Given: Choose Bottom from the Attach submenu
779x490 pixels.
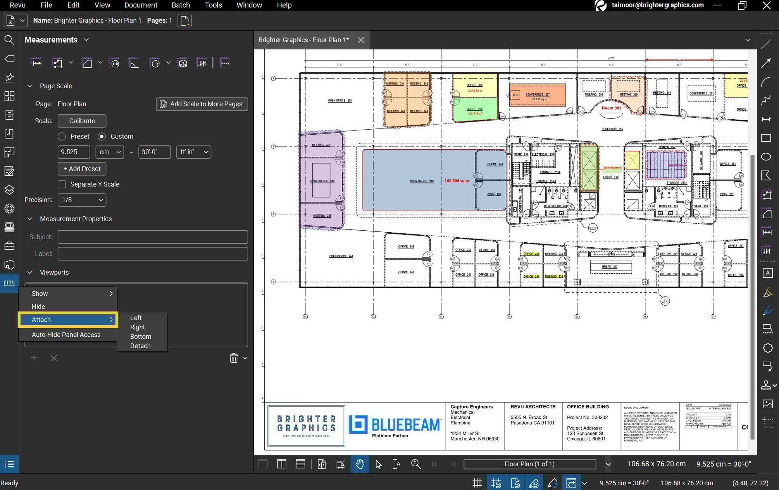Looking at the screenshot, I should [140, 336].
